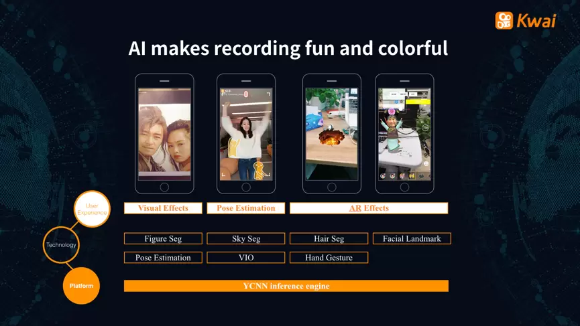Click the third phone's AR fire scene
This screenshot has height=326, width=580.
pyautogui.click(x=331, y=134)
